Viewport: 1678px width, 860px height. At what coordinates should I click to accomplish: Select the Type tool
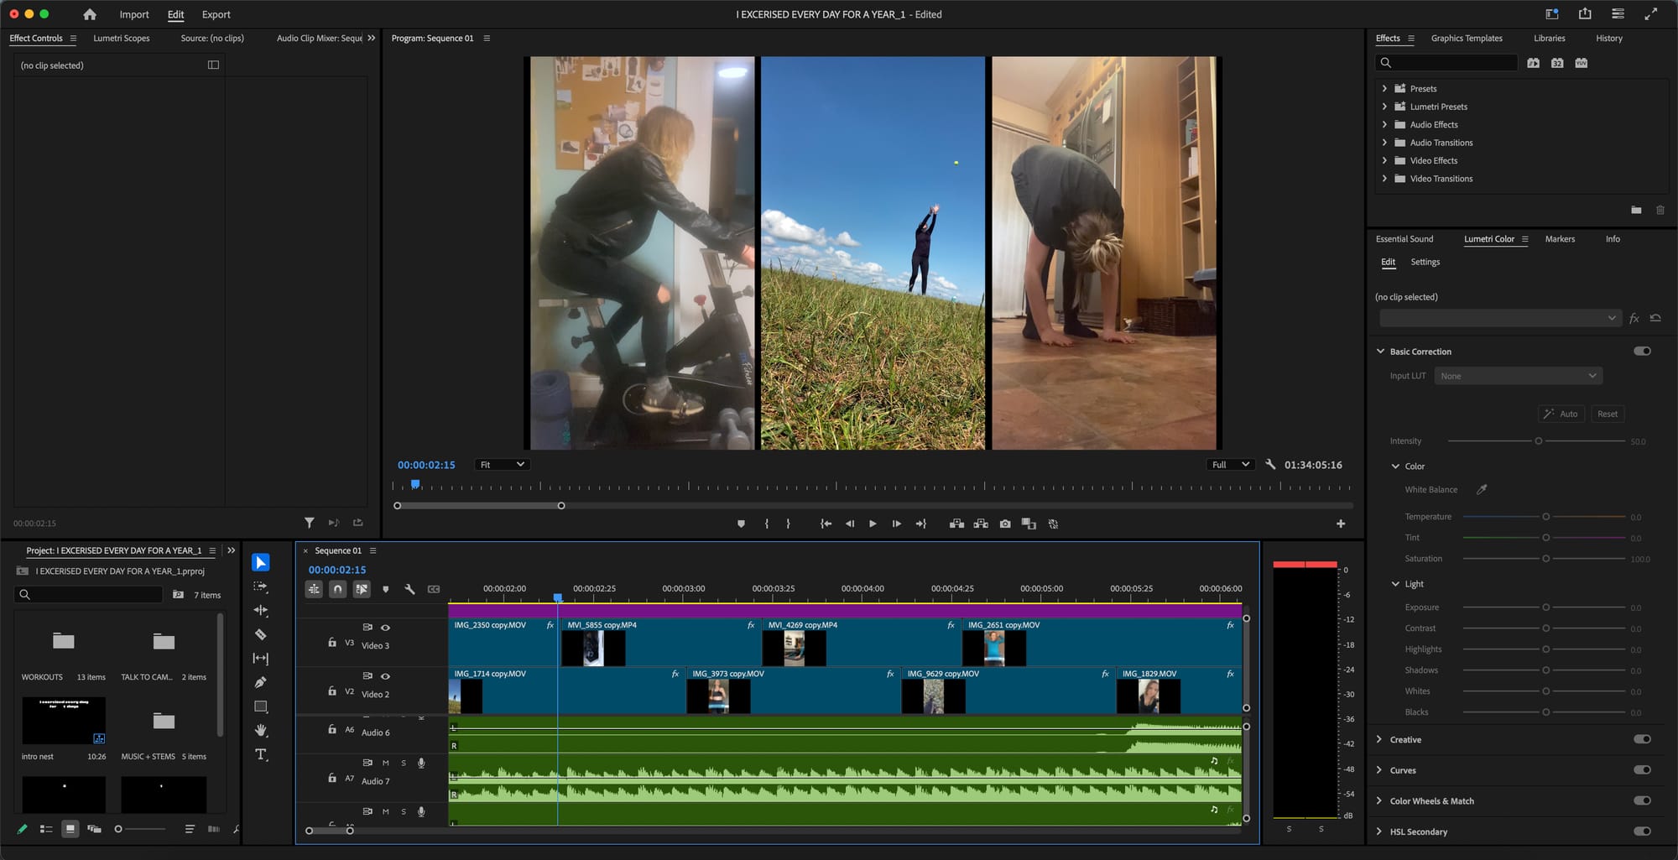tap(261, 754)
